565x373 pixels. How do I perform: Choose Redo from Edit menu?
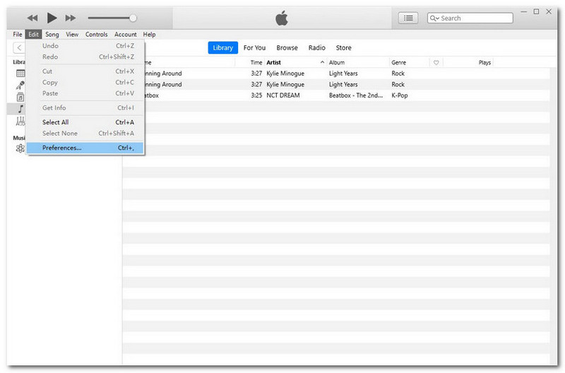(x=85, y=57)
